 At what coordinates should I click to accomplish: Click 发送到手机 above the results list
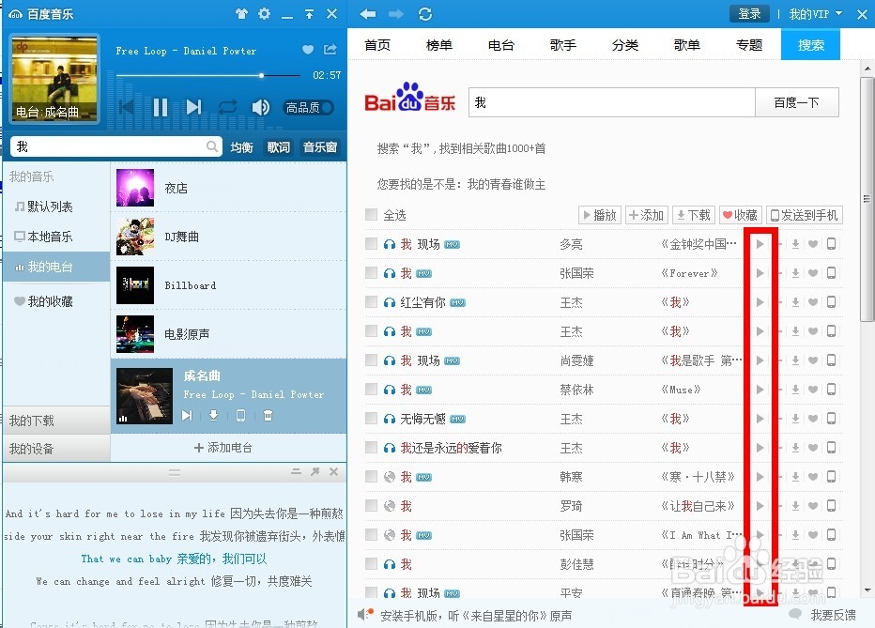[805, 215]
